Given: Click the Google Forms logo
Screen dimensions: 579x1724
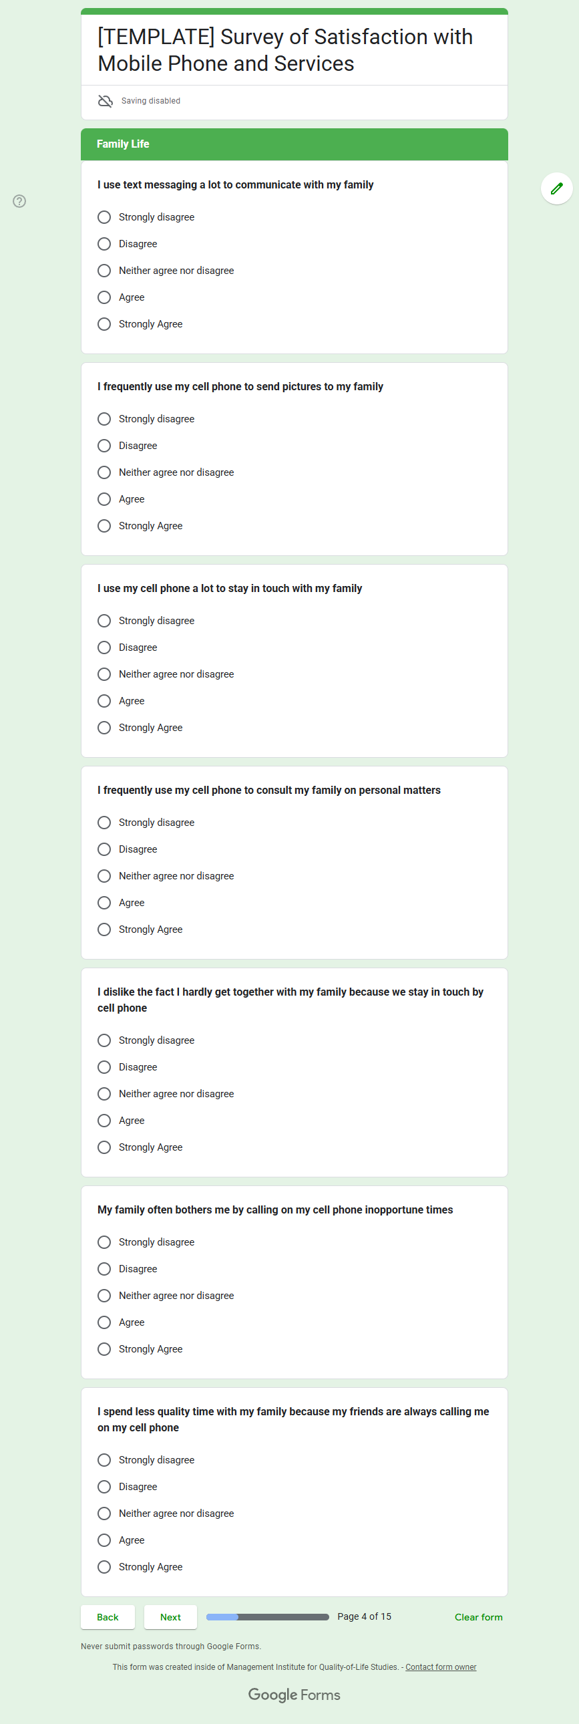Looking at the screenshot, I should pyautogui.click(x=295, y=1695).
